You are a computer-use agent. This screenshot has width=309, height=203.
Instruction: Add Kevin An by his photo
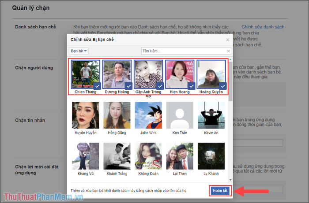click(x=211, y=115)
